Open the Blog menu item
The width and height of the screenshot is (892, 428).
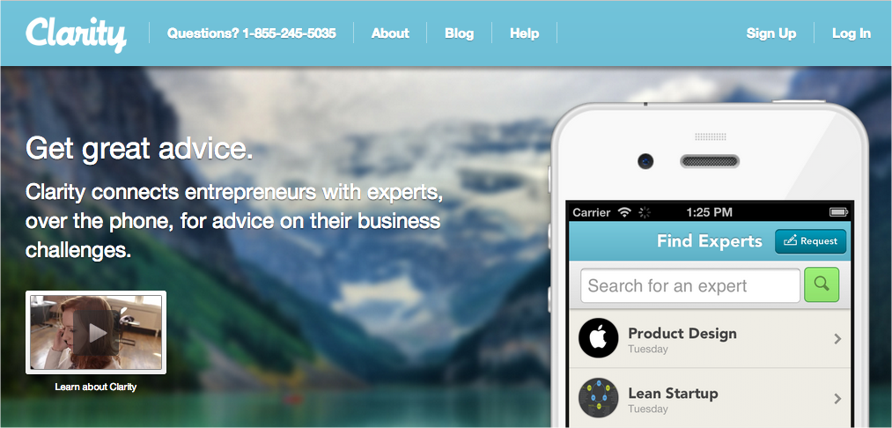459,33
